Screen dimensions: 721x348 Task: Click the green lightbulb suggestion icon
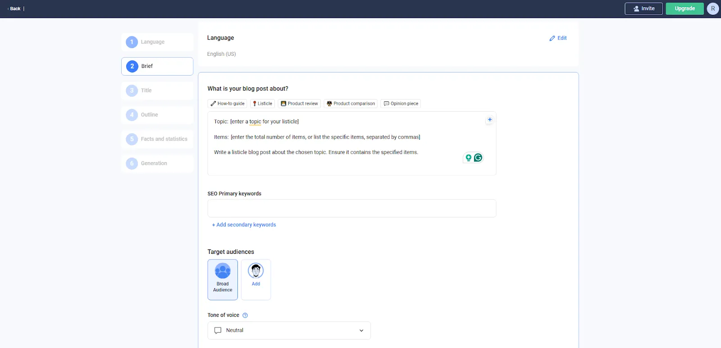[x=469, y=158]
